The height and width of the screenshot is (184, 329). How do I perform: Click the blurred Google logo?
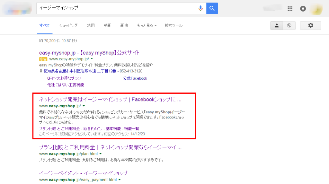[x=17, y=9]
